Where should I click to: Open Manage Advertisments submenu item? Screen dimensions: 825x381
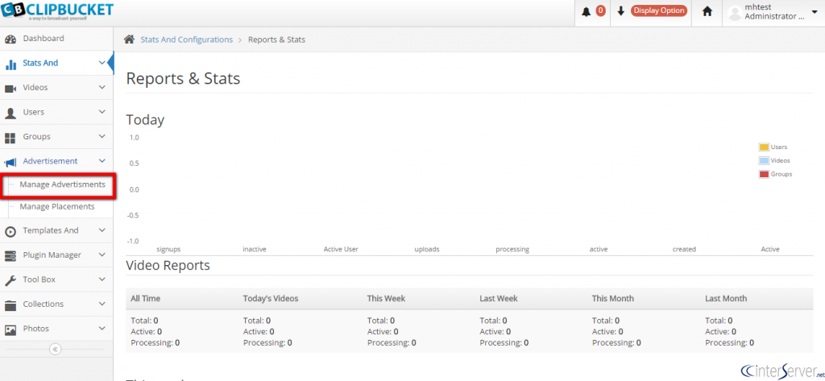point(62,184)
